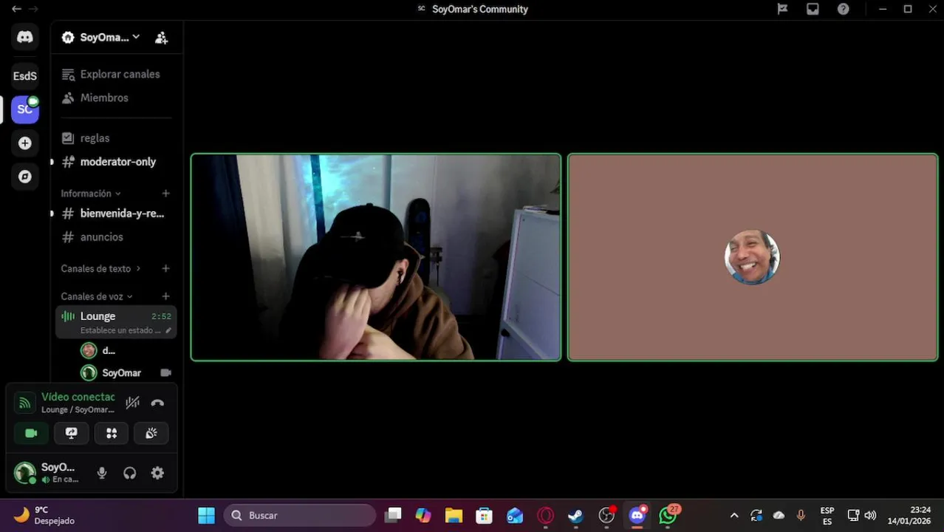Click SoyOmar's camera indicator in voice list
The image size is (944, 532).
point(166,373)
